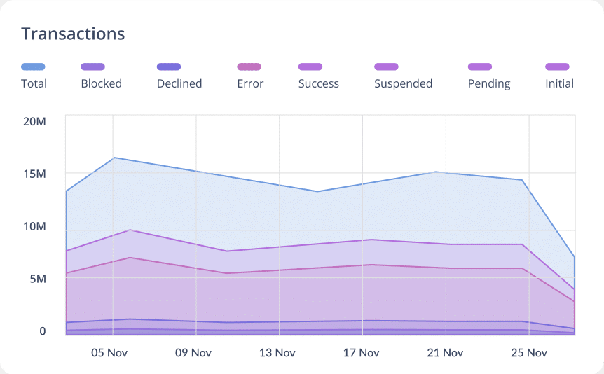Hide the Error series via its label
604x374 pixels.
click(x=250, y=84)
